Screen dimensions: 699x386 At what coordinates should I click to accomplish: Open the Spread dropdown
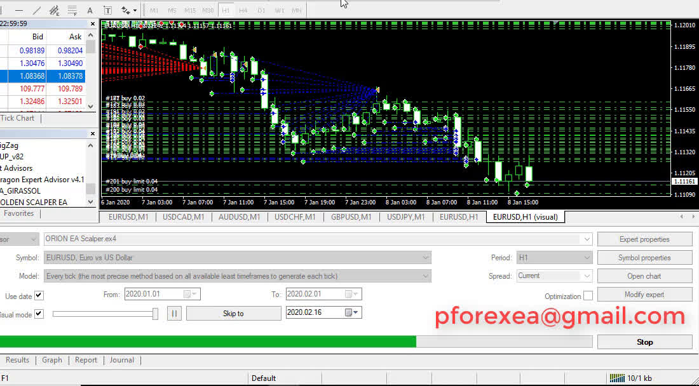coord(587,276)
